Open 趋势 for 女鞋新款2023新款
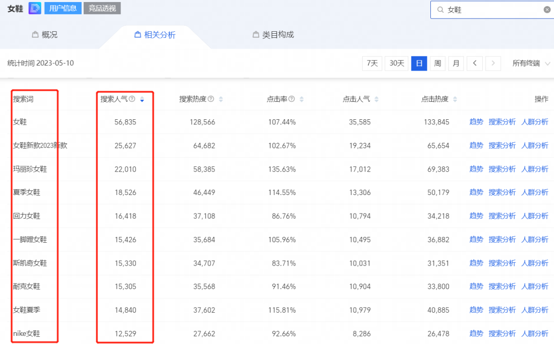Screen dimensions: 554x344 476,145
